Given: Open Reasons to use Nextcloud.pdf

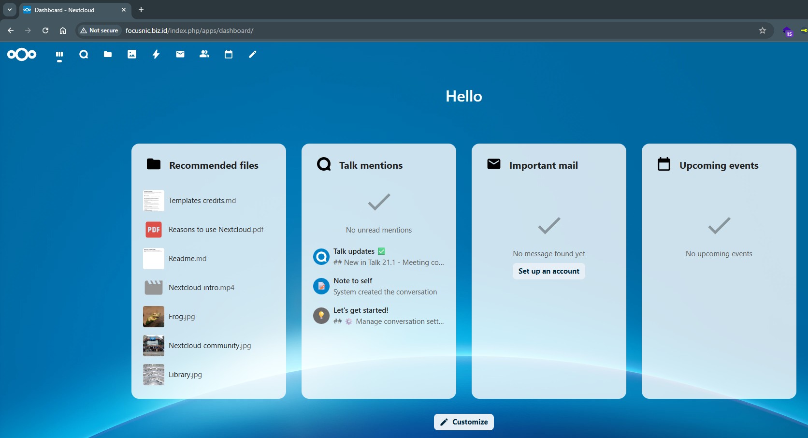Looking at the screenshot, I should (216, 230).
